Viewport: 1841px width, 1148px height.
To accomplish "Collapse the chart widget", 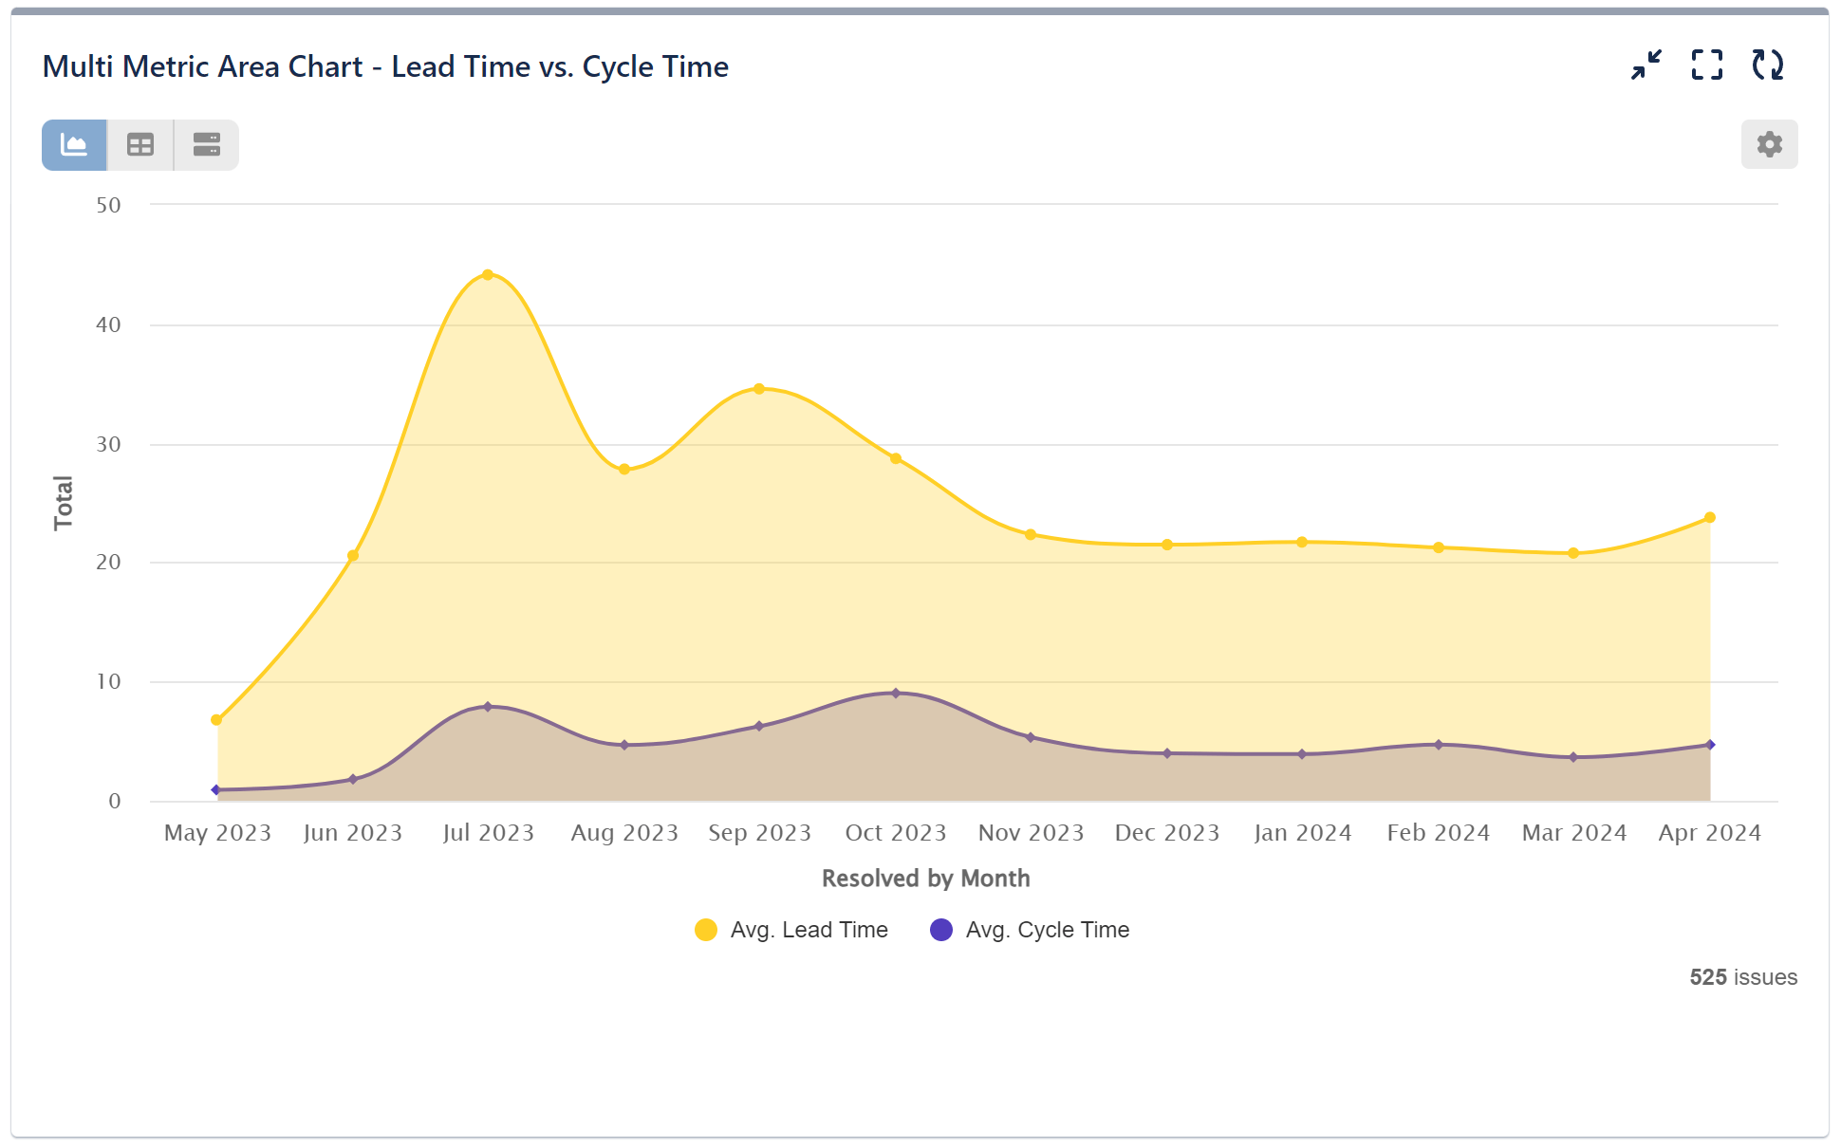I will [1645, 65].
